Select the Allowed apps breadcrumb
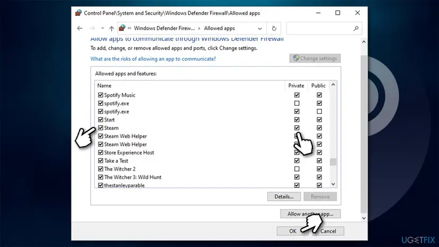439x247 pixels. coord(219,28)
